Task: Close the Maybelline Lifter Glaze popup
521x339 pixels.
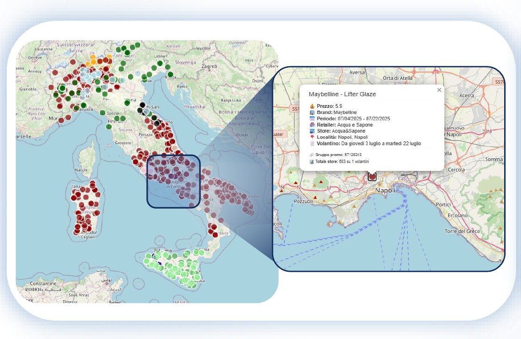Action: 439,90
